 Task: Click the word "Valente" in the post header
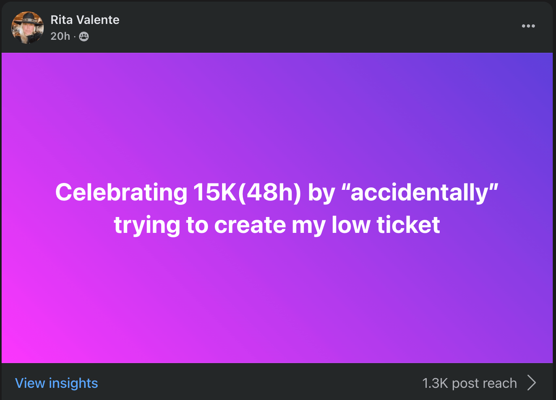point(98,20)
